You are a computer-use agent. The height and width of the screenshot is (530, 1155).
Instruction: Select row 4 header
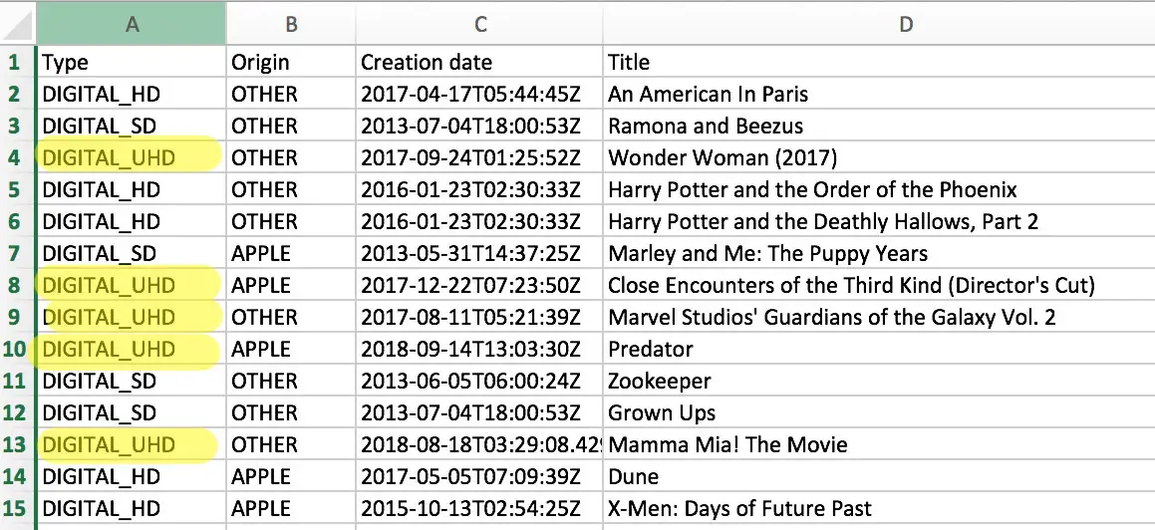point(16,157)
